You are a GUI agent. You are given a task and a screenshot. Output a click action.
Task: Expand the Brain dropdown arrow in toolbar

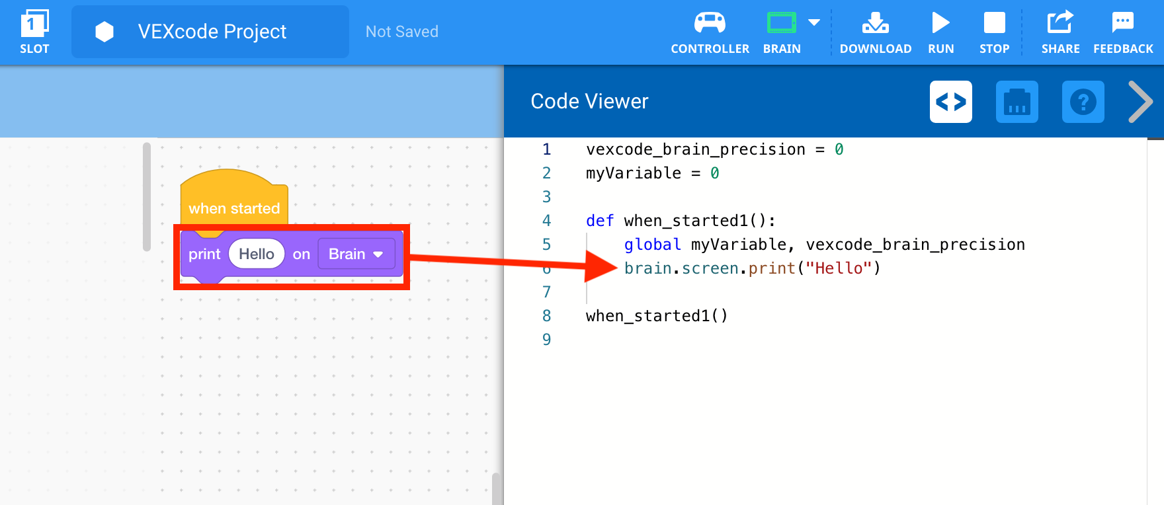[814, 22]
